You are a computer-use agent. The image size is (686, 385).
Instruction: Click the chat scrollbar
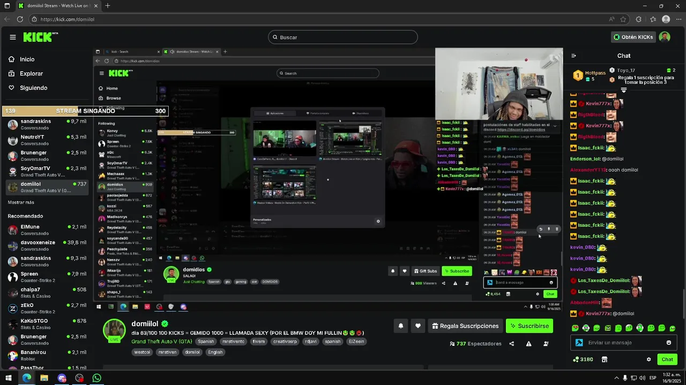[x=684, y=303]
